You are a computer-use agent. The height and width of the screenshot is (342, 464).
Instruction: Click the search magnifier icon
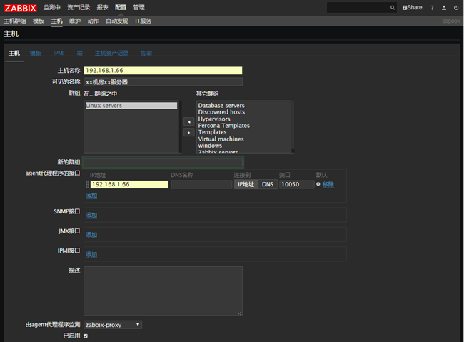(x=393, y=8)
